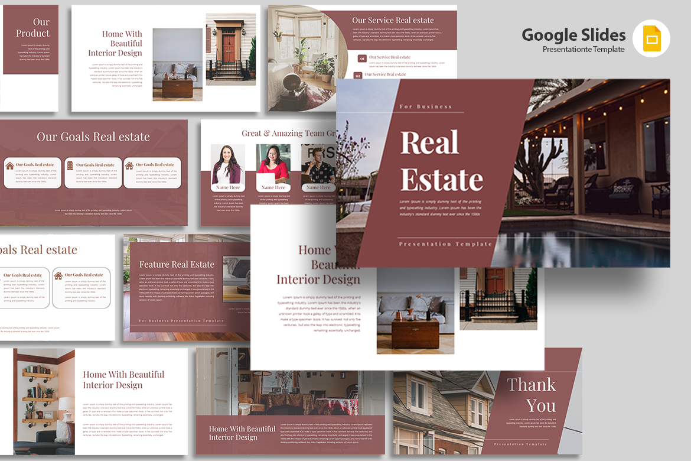
Task: Click the yellow Google Slides logo icon
Action: [652, 39]
